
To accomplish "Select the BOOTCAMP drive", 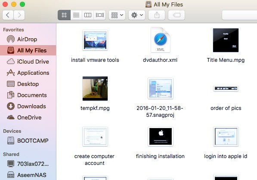I will [28, 140].
